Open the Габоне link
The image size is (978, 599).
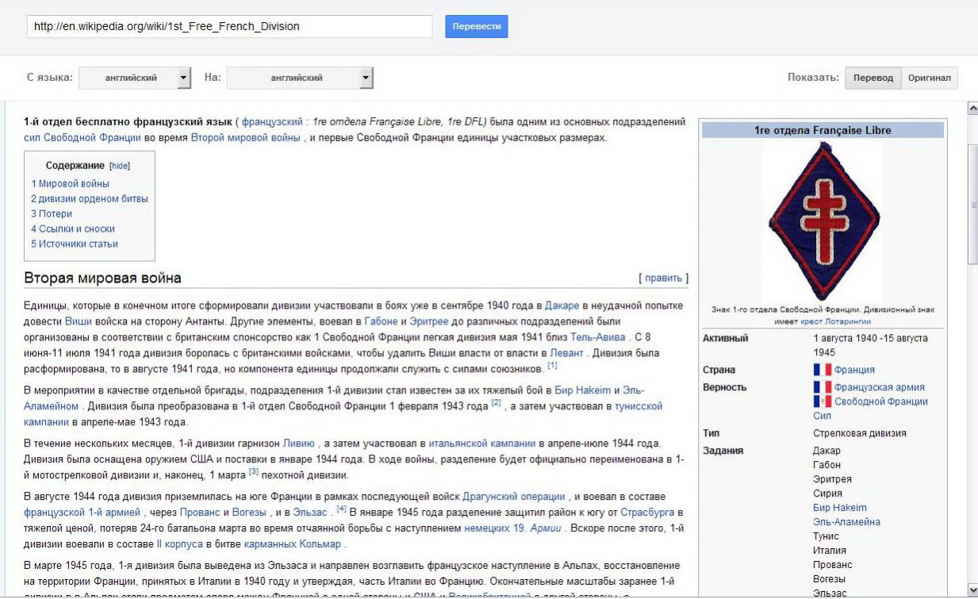381,321
